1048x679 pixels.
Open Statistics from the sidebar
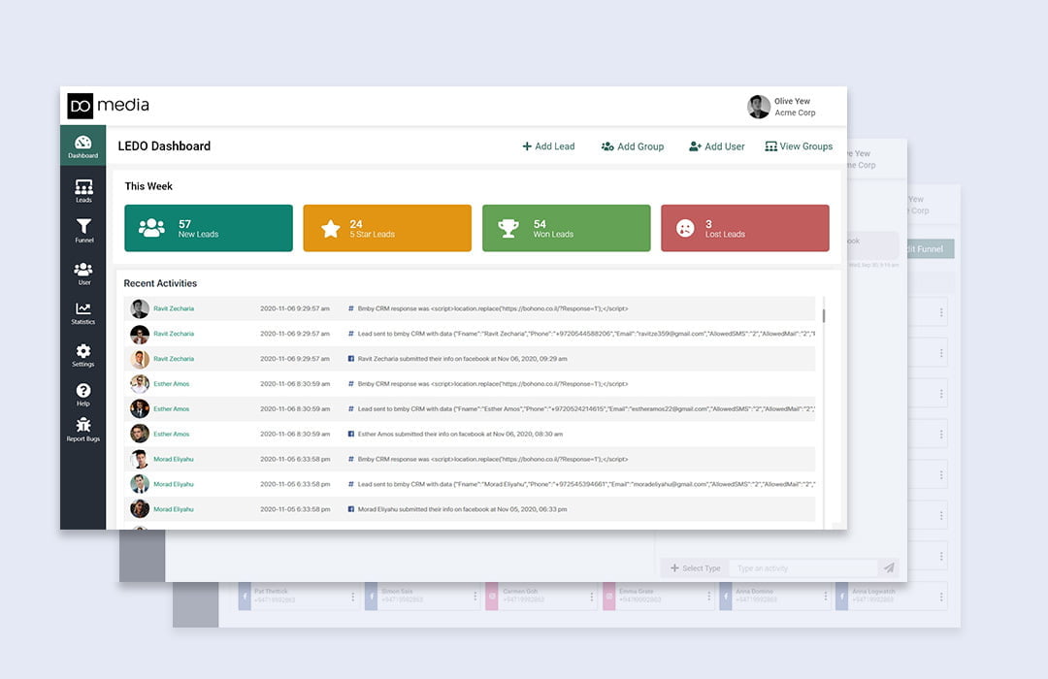click(x=83, y=313)
